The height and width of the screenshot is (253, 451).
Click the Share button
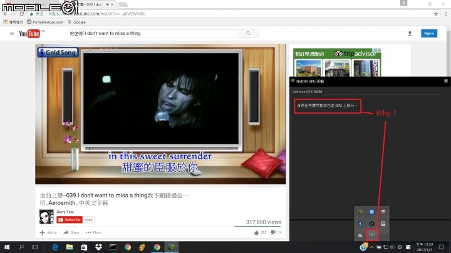71,232
